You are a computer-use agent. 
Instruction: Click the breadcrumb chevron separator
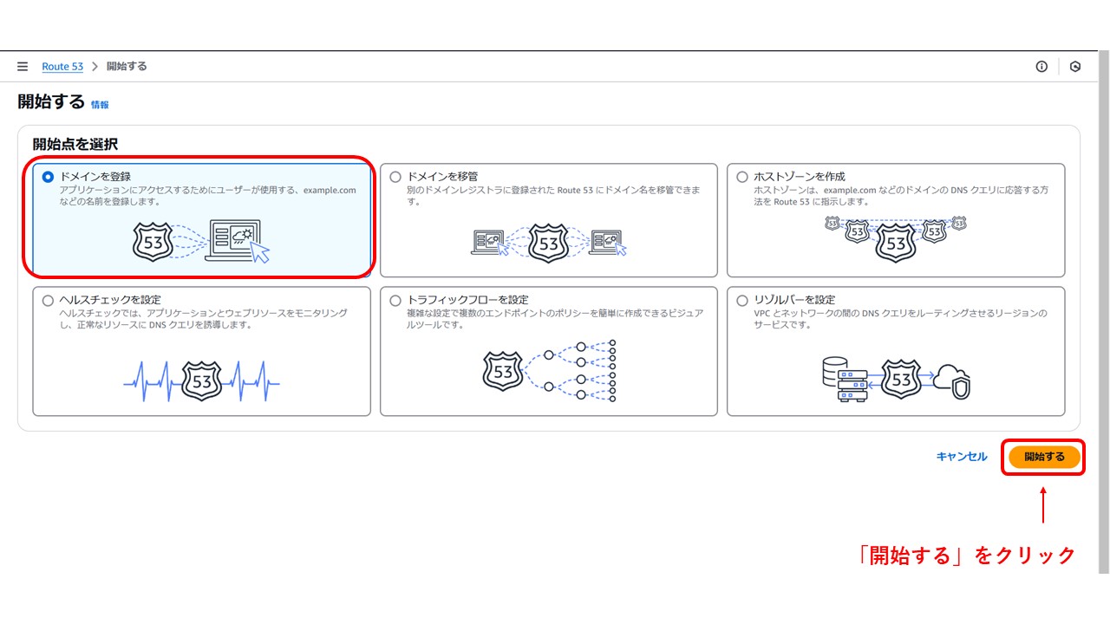(95, 67)
